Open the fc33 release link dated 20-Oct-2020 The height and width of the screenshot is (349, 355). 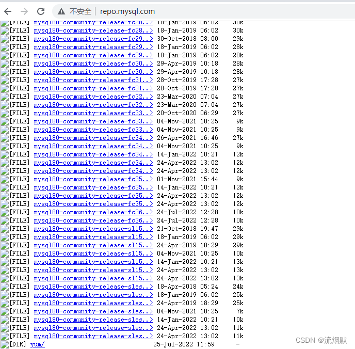click(93, 113)
